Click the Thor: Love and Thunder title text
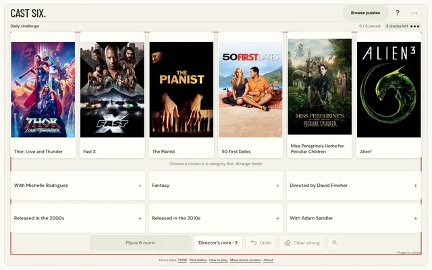432x270 pixels. (38, 151)
